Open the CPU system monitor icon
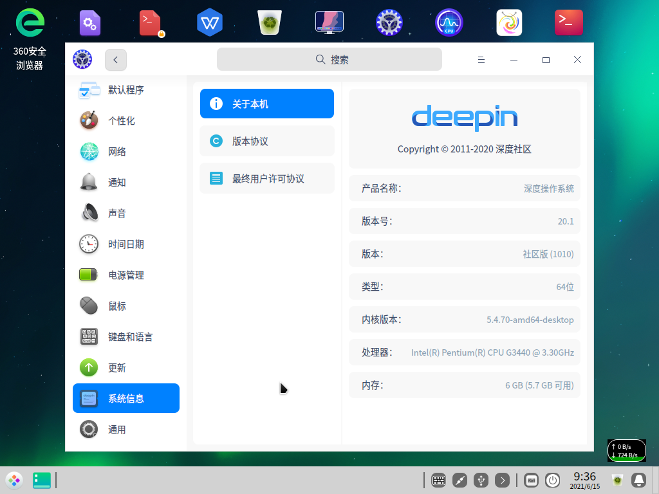 coord(449,23)
